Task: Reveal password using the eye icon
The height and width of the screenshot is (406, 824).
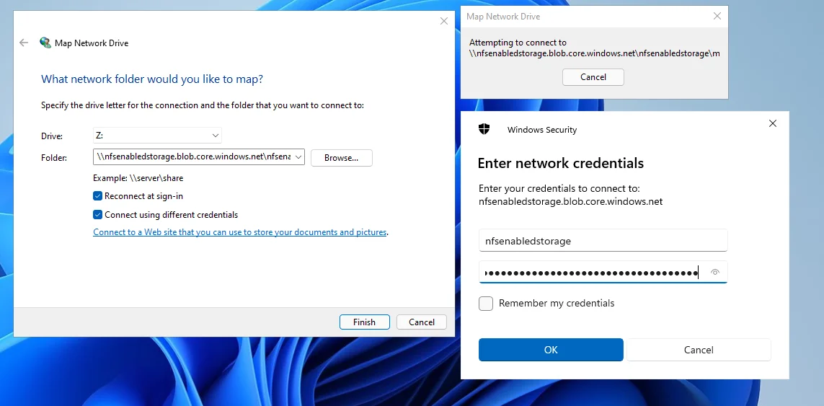Action: coord(714,273)
